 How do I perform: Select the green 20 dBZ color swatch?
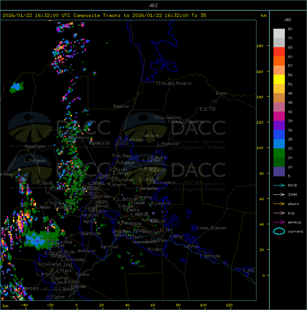(279, 153)
